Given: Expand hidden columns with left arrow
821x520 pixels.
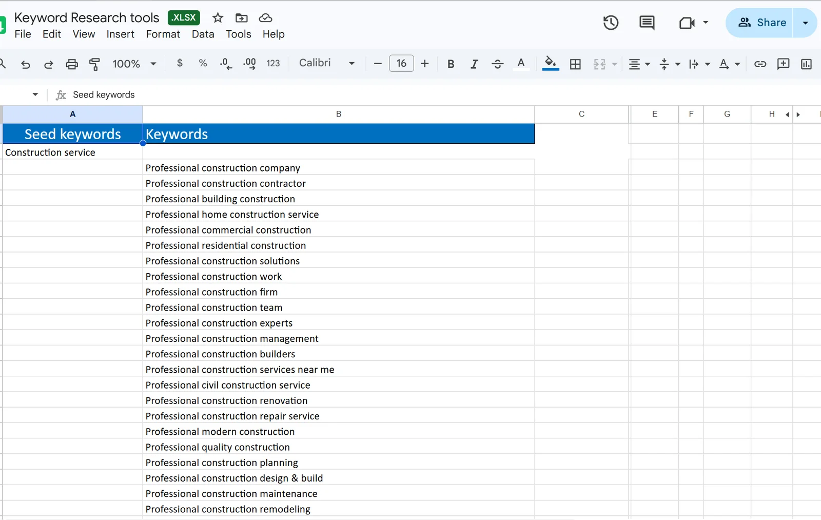Looking at the screenshot, I should click(x=787, y=114).
